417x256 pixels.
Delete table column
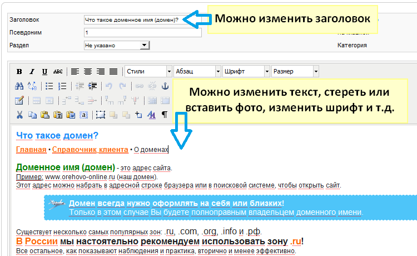pyautogui.click(x=135, y=101)
